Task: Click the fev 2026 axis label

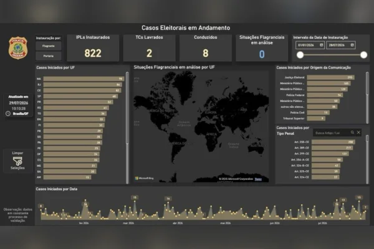Action: point(84,223)
